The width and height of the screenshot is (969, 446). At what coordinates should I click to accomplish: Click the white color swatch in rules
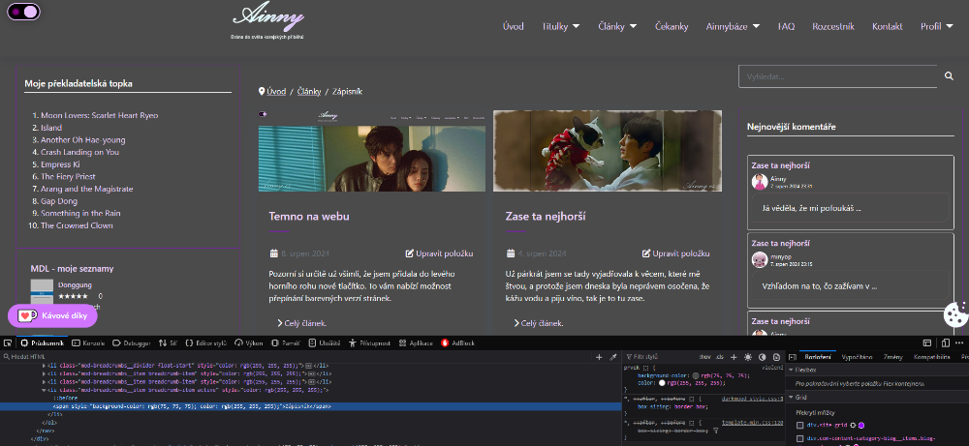pyautogui.click(x=663, y=382)
